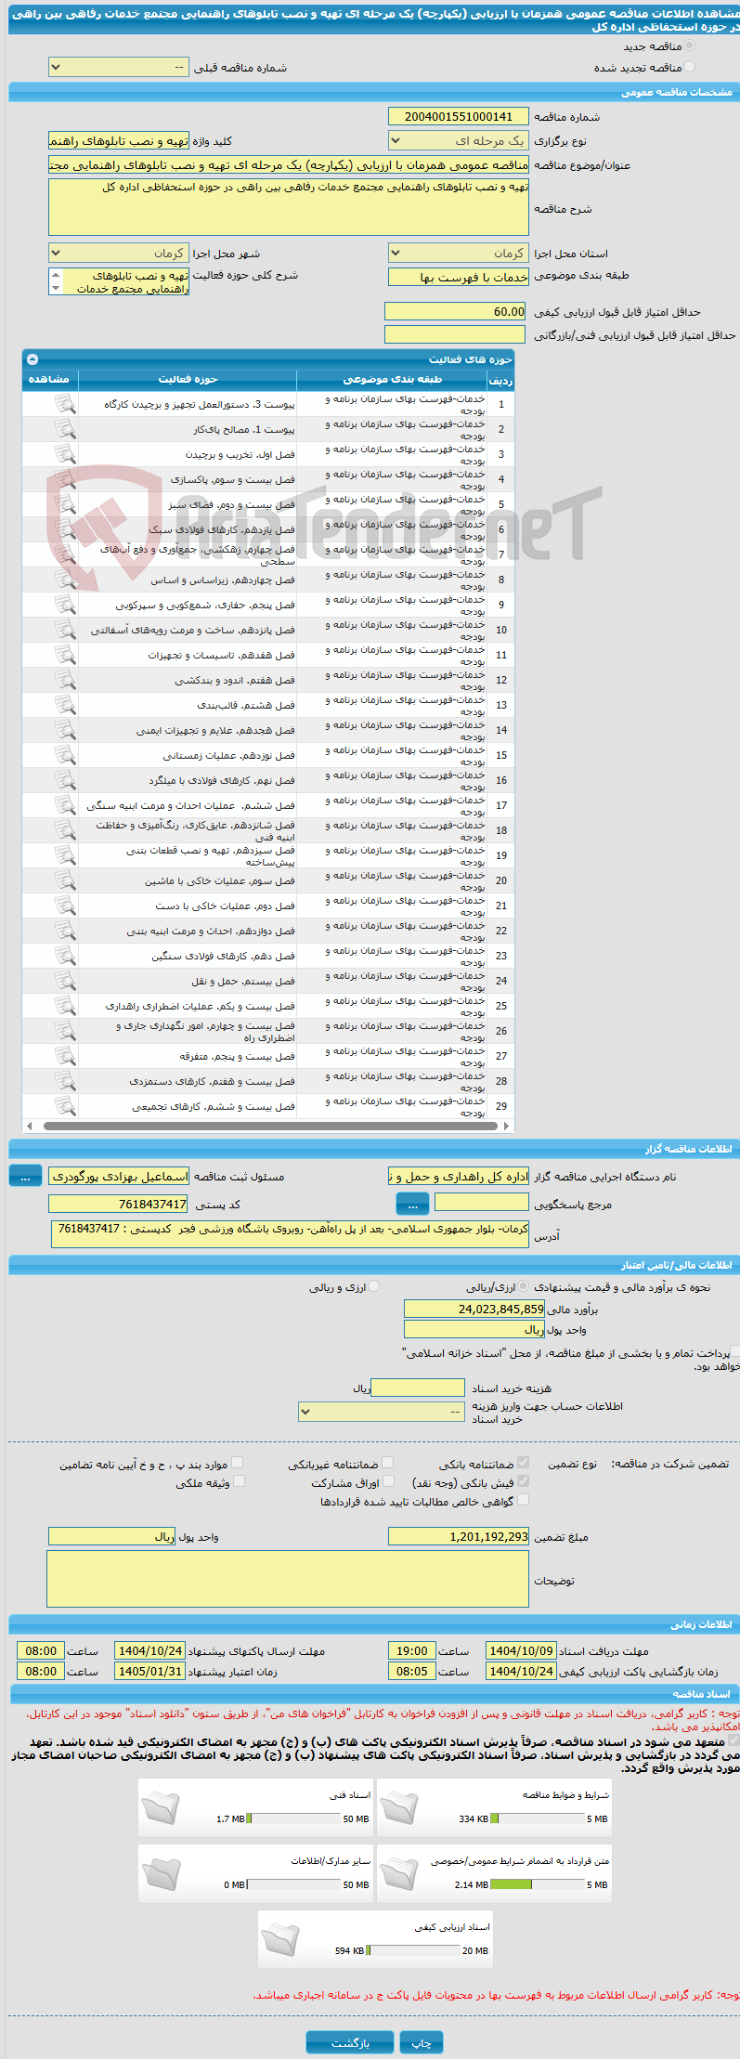Toggle گواهی خالص مطالبات checkbox
The height and width of the screenshot is (2059, 740).
[x=524, y=1500]
